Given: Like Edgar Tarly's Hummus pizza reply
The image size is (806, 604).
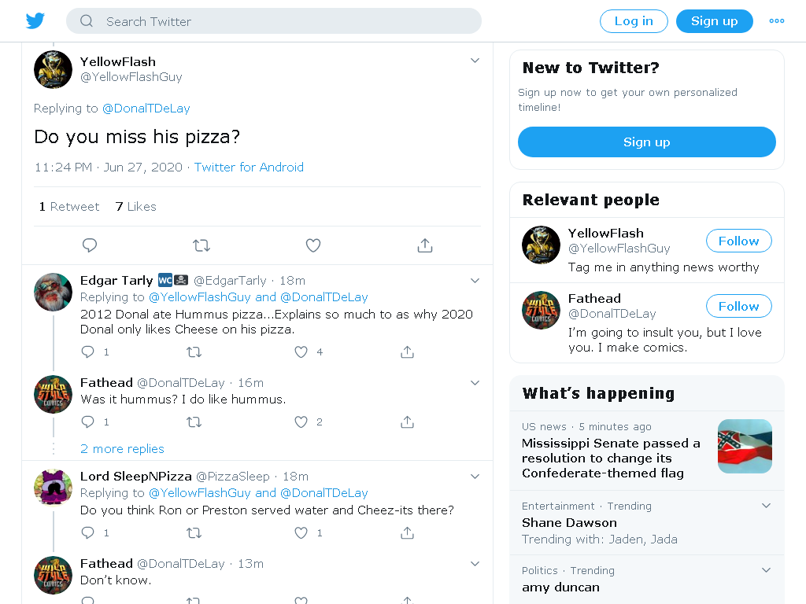Looking at the screenshot, I should coord(301,352).
